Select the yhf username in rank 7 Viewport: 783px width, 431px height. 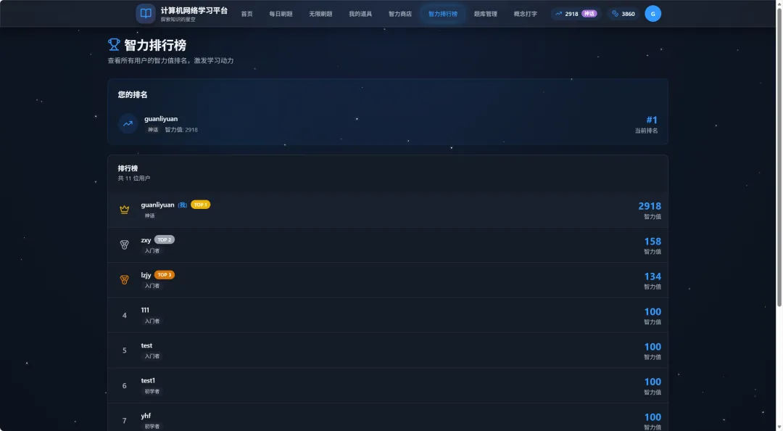[146, 416]
